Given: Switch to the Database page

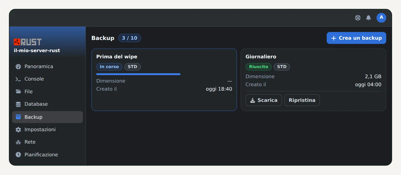Looking at the screenshot, I should tap(48, 104).
